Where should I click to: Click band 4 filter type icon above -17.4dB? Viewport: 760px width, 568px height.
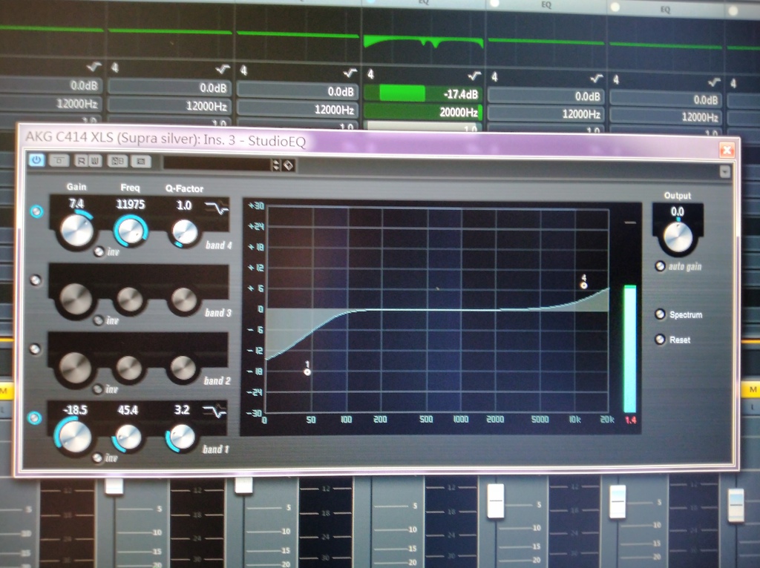pyautogui.click(x=474, y=75)
